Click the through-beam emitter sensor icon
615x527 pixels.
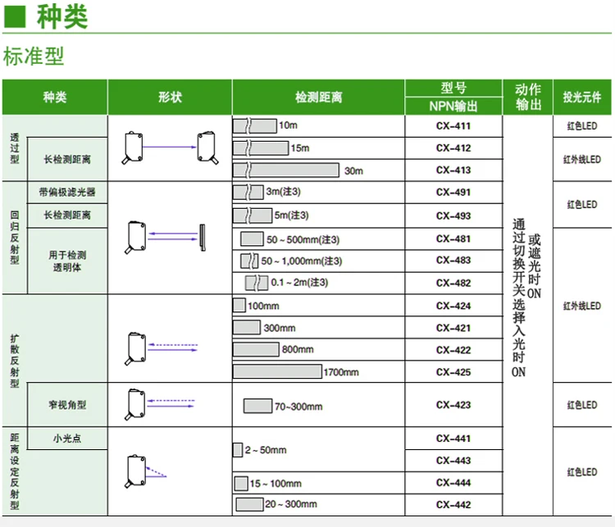tap(132, 148)
